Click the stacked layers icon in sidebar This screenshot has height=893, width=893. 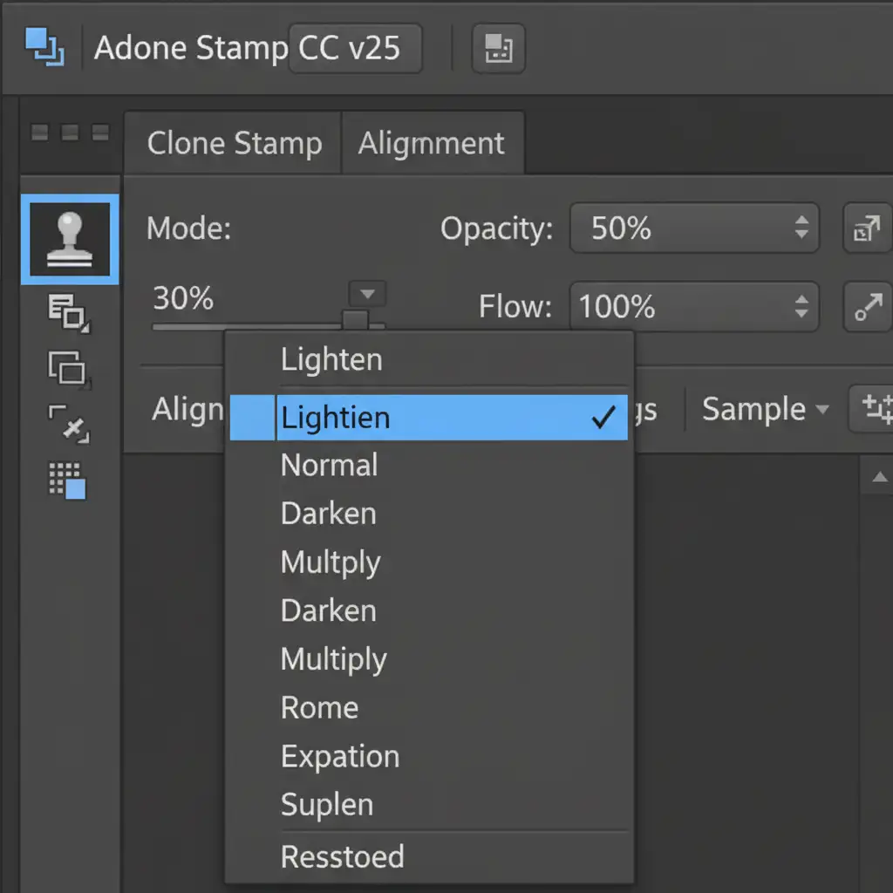[x=69, y=312]
